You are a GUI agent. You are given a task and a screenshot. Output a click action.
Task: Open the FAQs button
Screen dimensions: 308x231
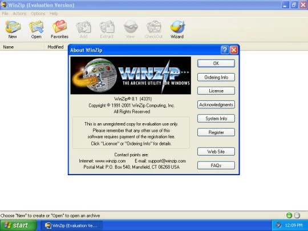216,165
